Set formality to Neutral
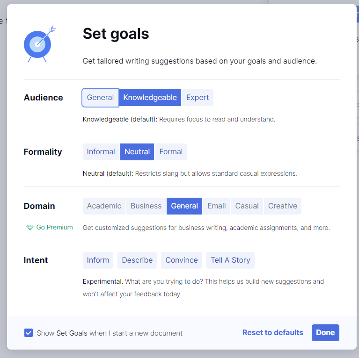Viewport: 359px width, 358px height. (137, 152)
